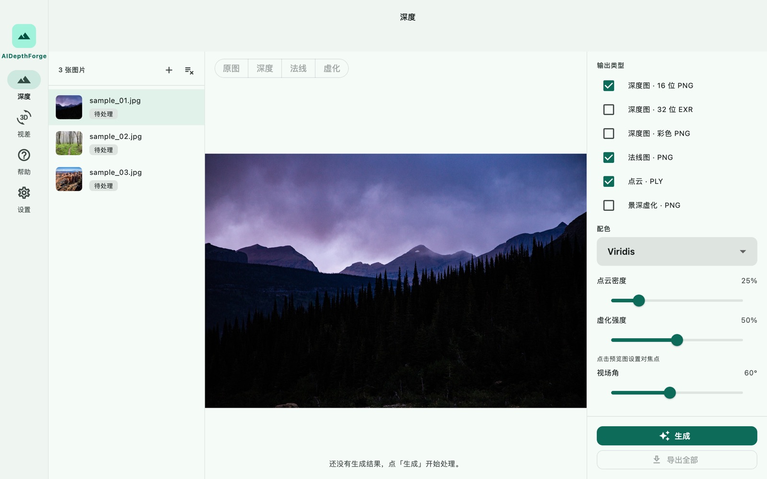Open the 帮助 help page
Screen dimensions: 767x479
24,161
